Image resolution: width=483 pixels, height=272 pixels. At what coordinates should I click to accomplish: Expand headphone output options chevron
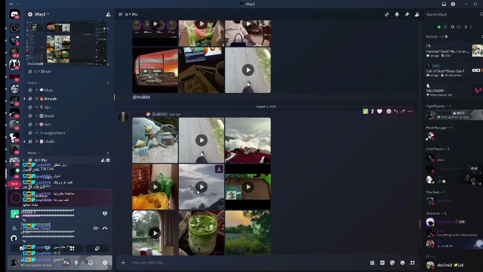[97, 263]
